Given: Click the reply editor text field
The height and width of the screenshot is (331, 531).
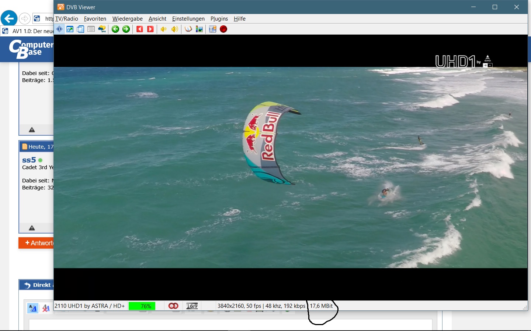Looking at the screenshot, I should pos(230,325).
